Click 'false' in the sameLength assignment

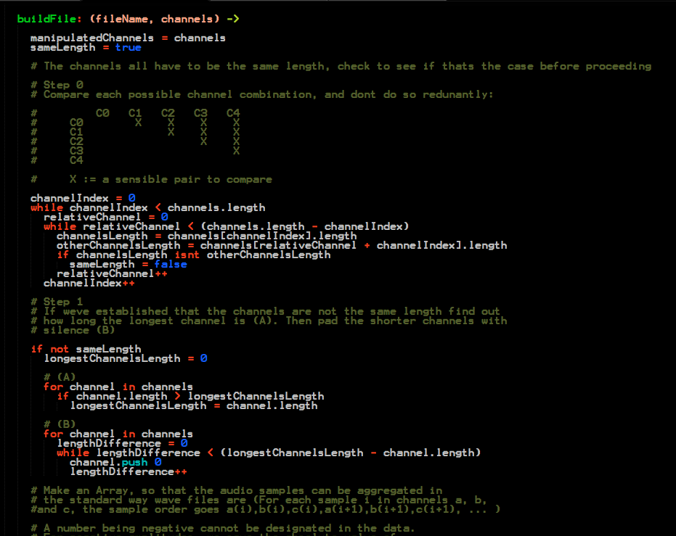click(170, 264)
